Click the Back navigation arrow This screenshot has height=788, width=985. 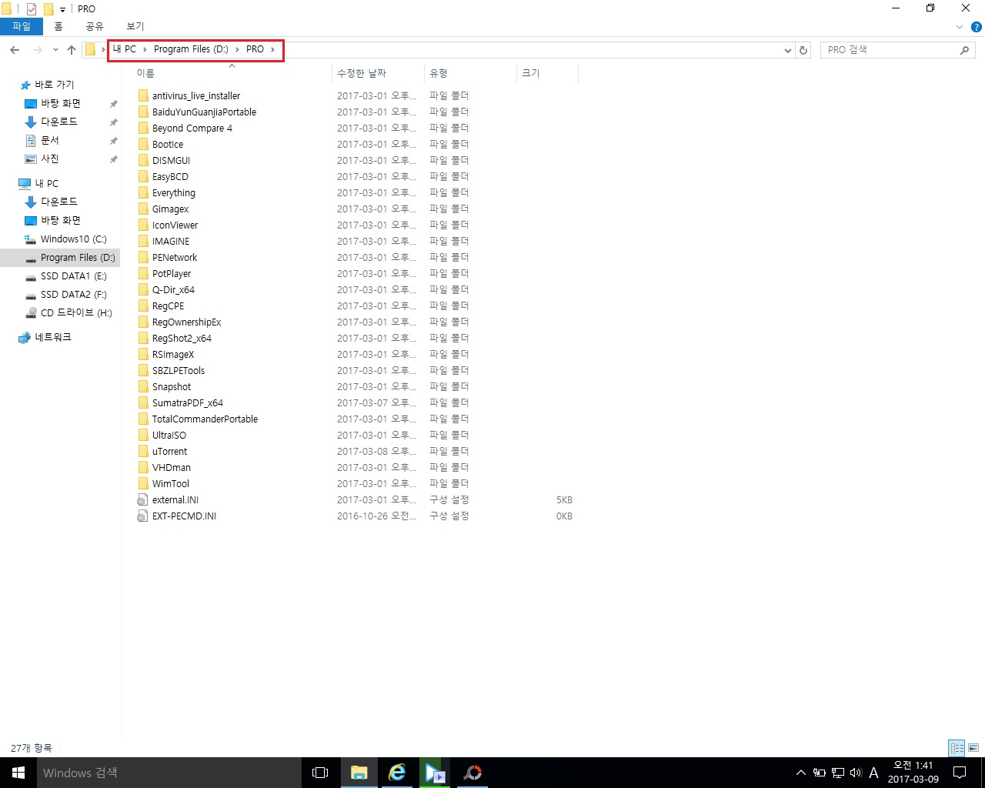coord(15,50)
